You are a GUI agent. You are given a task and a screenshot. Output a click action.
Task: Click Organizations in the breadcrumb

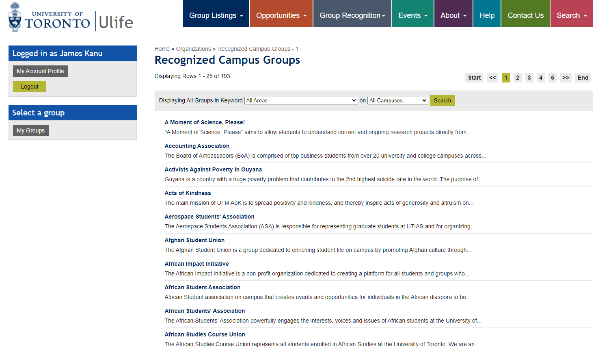[x=193, y=49]
